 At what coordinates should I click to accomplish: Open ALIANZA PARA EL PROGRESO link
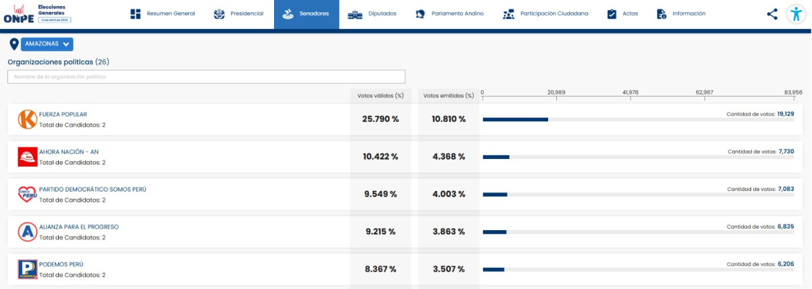(79, 227)
